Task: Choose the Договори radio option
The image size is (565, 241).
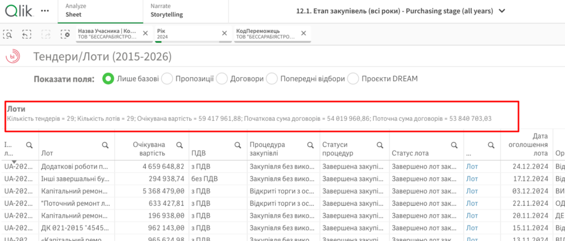Action: point(222,79)
